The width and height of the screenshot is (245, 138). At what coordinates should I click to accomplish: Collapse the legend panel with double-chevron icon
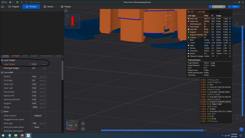(189, 12)
